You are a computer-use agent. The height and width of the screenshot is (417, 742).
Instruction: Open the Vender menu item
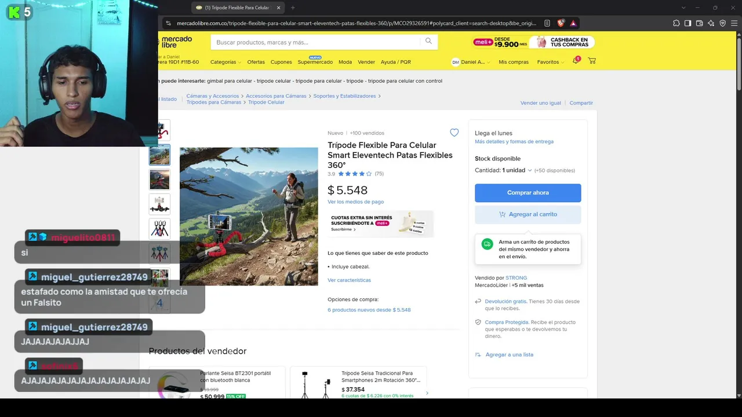click(366, 62)
